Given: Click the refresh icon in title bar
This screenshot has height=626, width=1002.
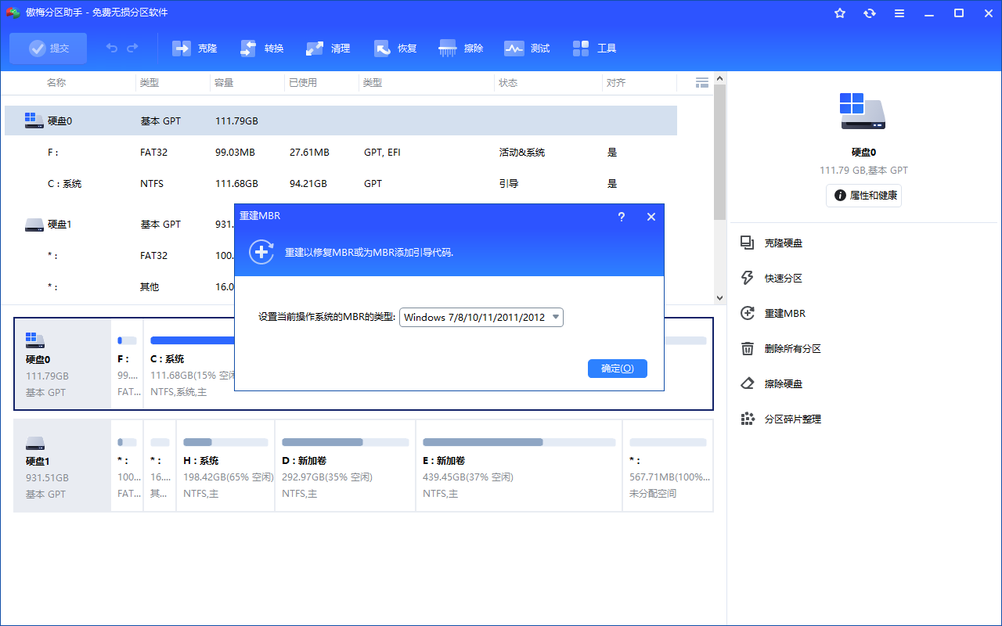Looking at the screenshot, I should pos(870,13).
